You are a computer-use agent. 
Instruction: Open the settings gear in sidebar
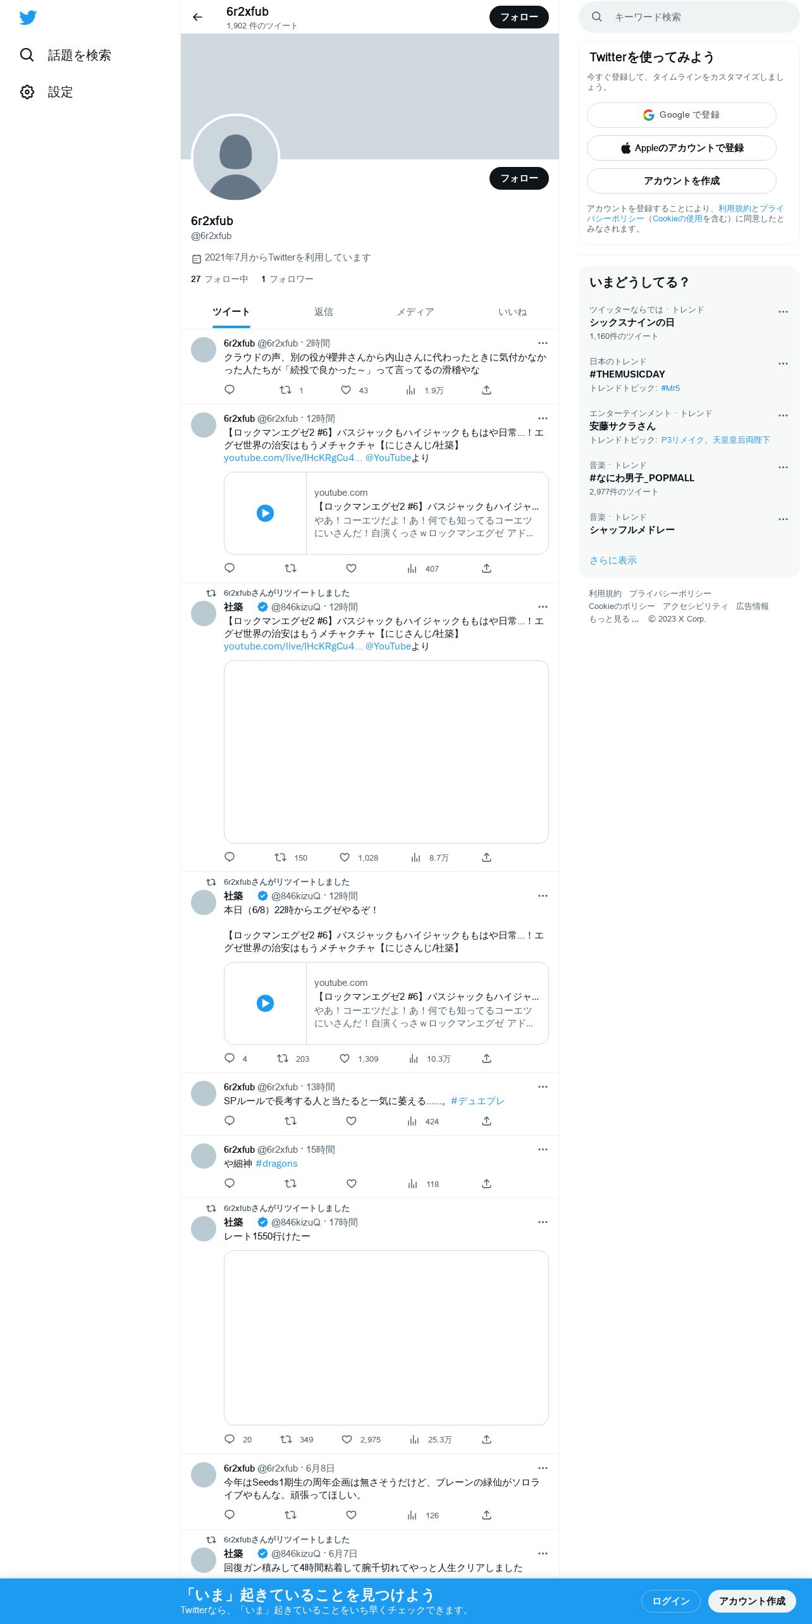click(27, 92)
